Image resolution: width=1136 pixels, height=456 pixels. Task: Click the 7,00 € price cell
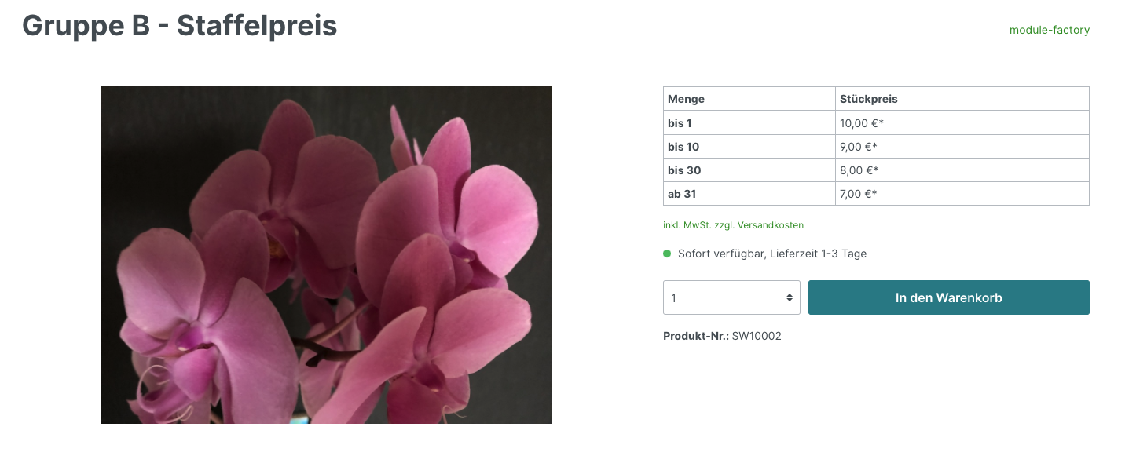(x=962, y=194)
